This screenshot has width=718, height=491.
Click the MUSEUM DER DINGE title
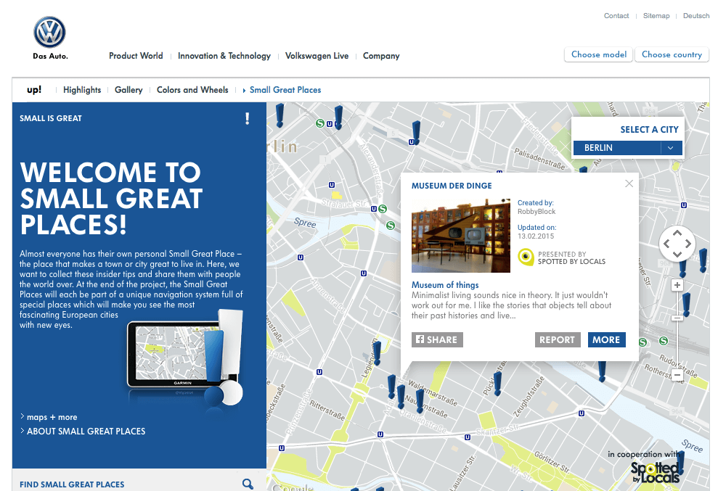tap(452, 186)
